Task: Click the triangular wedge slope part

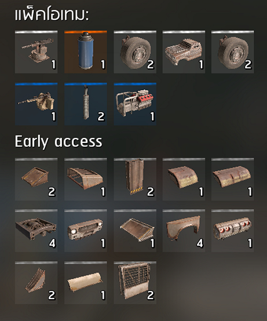Action: tap(36, 282)
